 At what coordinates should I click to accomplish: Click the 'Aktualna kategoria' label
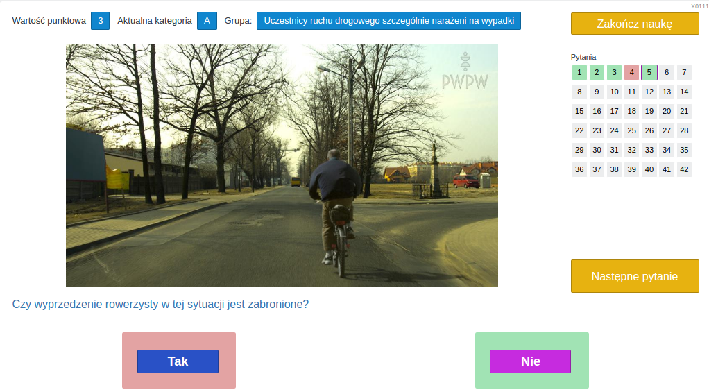pyautogui.click(x=155, y=21)
